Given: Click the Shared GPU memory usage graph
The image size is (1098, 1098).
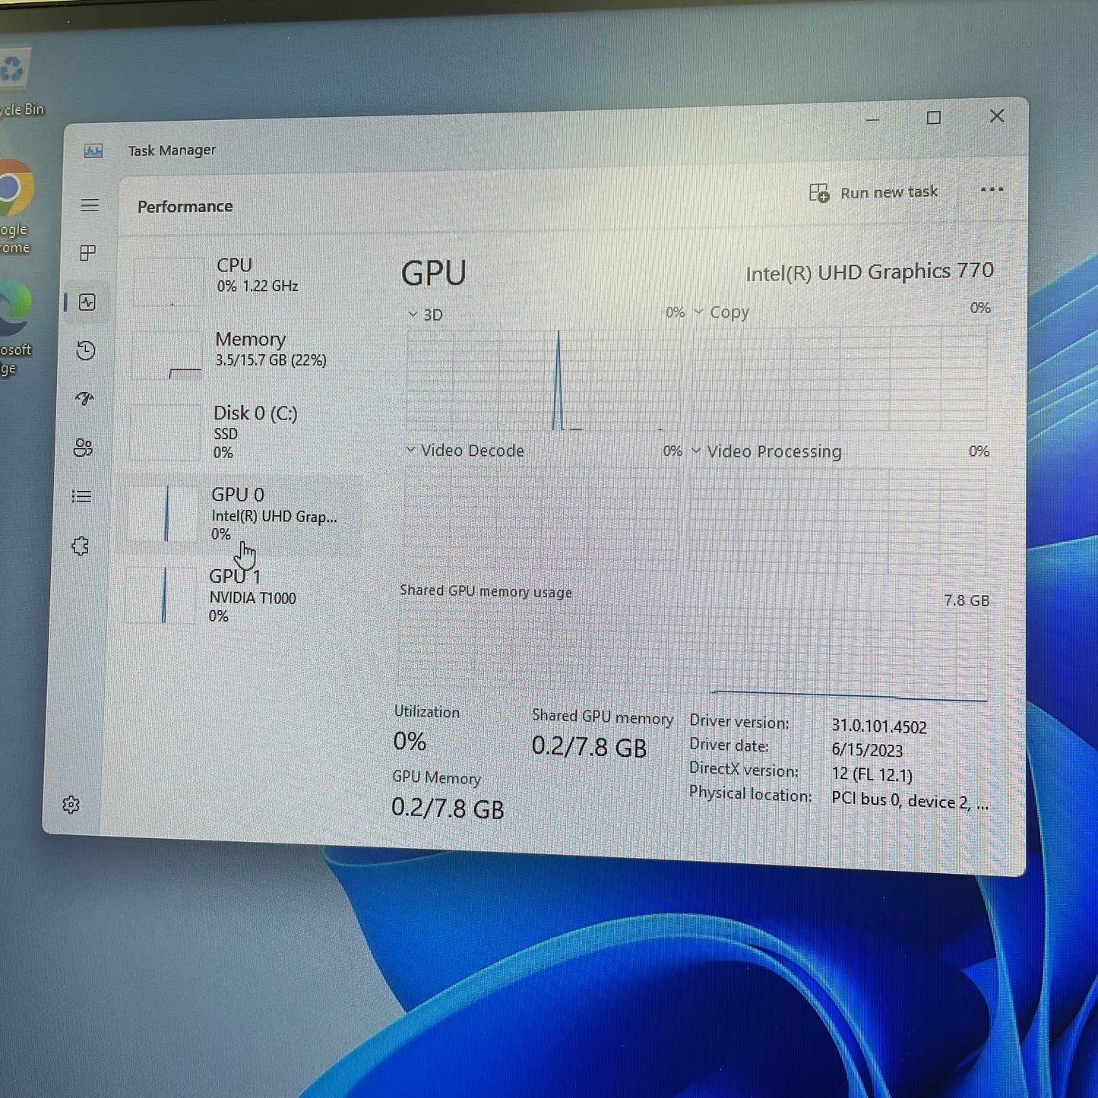Looking at the screenshot, I should pos(692,653).
